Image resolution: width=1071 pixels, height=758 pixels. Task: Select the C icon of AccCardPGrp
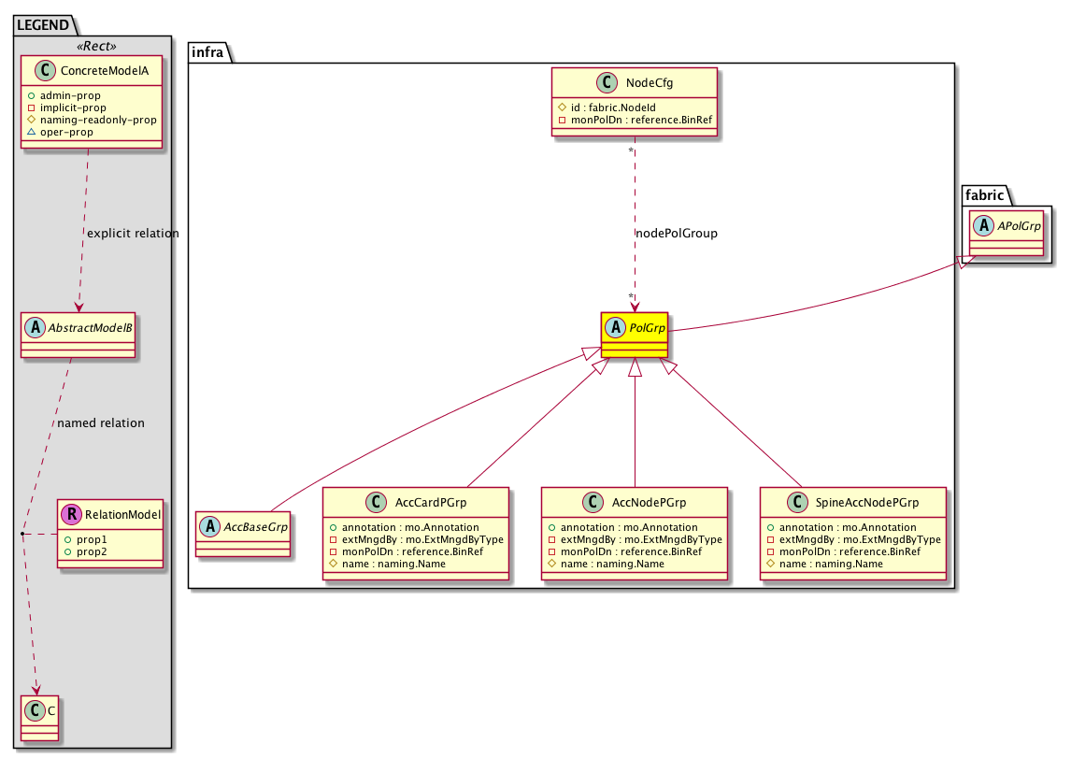[377, 502]
